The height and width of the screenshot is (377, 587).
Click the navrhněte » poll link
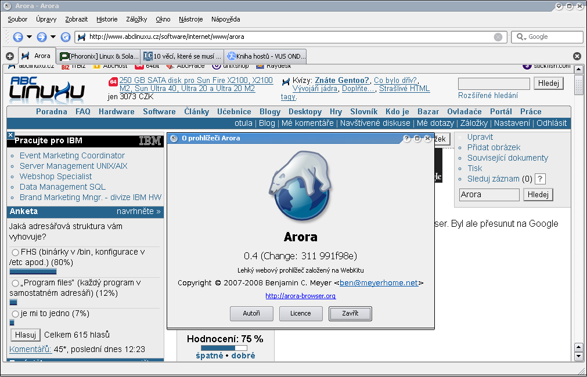(139, 211)
